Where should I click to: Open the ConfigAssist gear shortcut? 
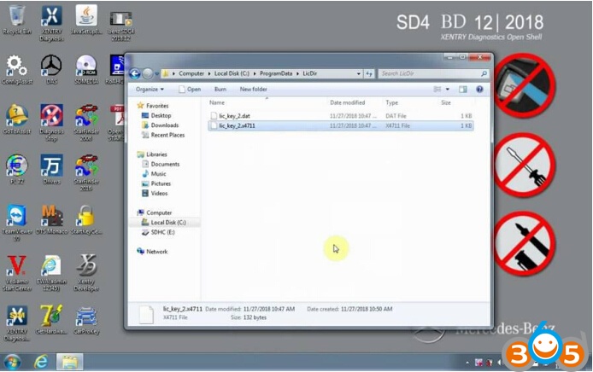click(x=16, y=70)
